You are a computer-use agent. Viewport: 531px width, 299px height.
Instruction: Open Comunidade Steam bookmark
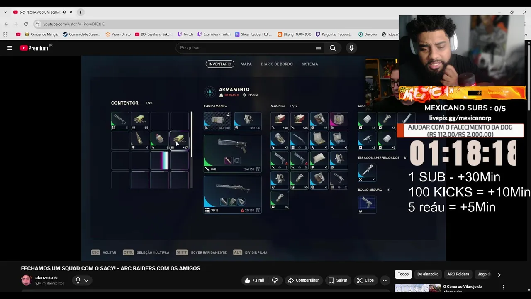pyautogui.click(x=82, y=34)
